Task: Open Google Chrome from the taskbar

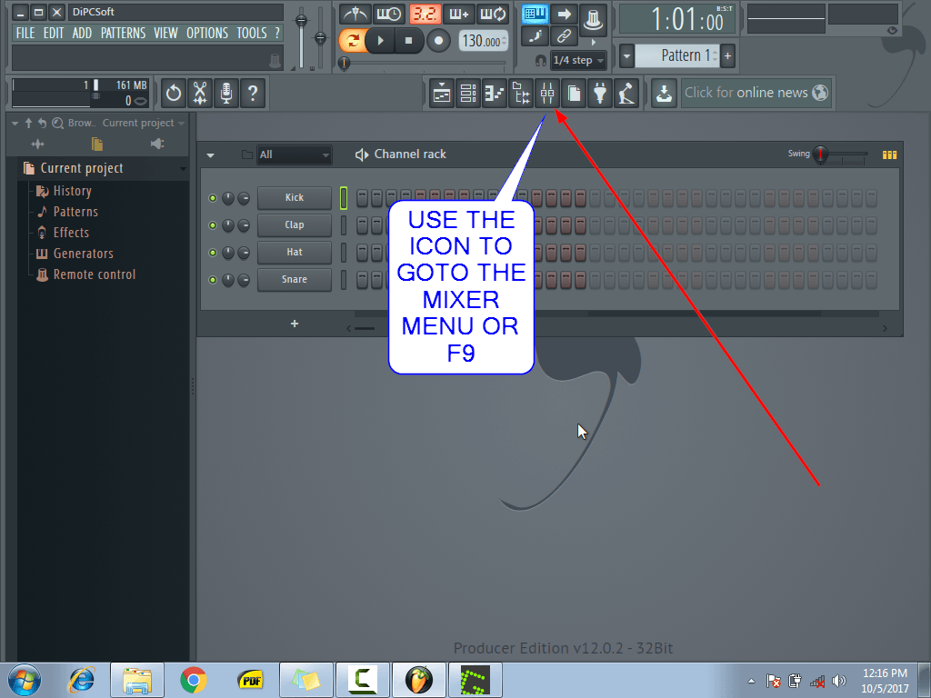Action: [x=194, y=680]
